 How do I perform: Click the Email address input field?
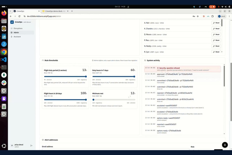pyautogui.click(x=115, y=149)
